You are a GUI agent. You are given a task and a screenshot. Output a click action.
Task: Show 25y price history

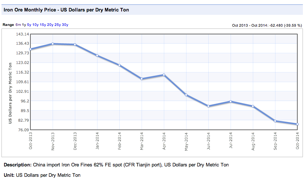click(57, 25)
